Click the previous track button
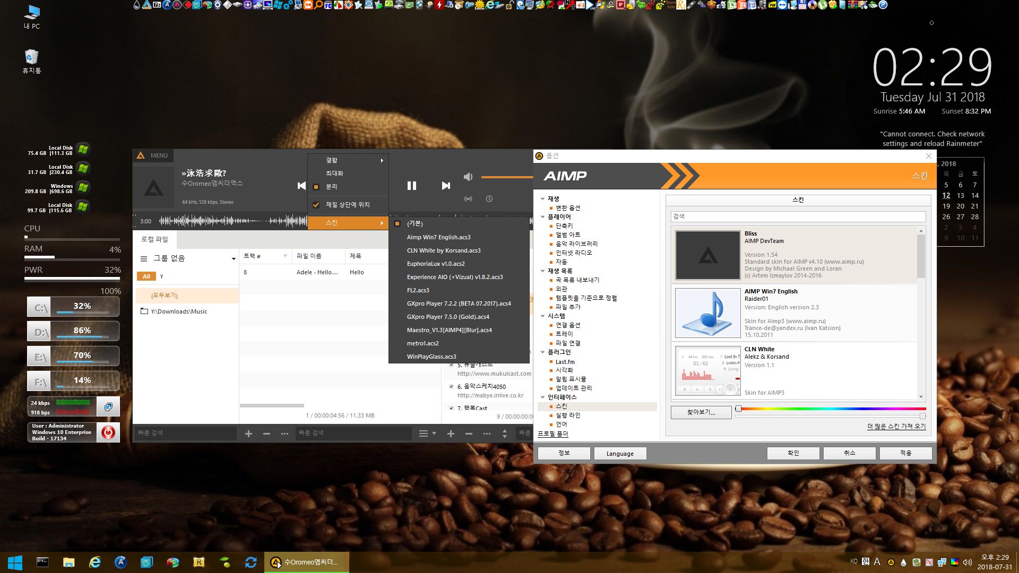The width and height of the screenshot is (1019, 573). coord(301,186)
